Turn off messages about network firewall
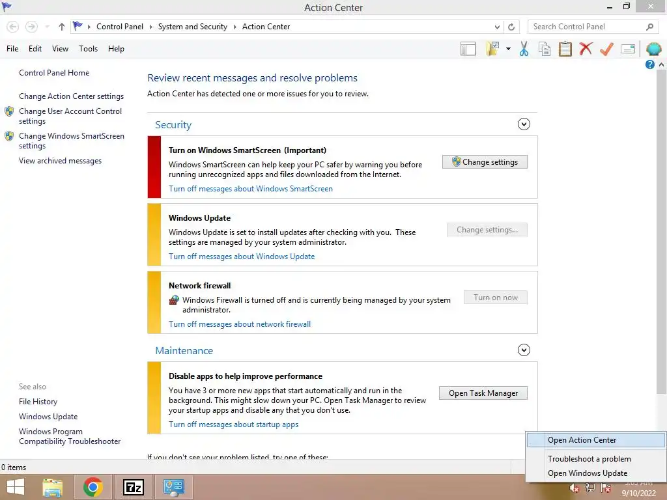The width and height of the screenshot is (667, 500). 240,324
